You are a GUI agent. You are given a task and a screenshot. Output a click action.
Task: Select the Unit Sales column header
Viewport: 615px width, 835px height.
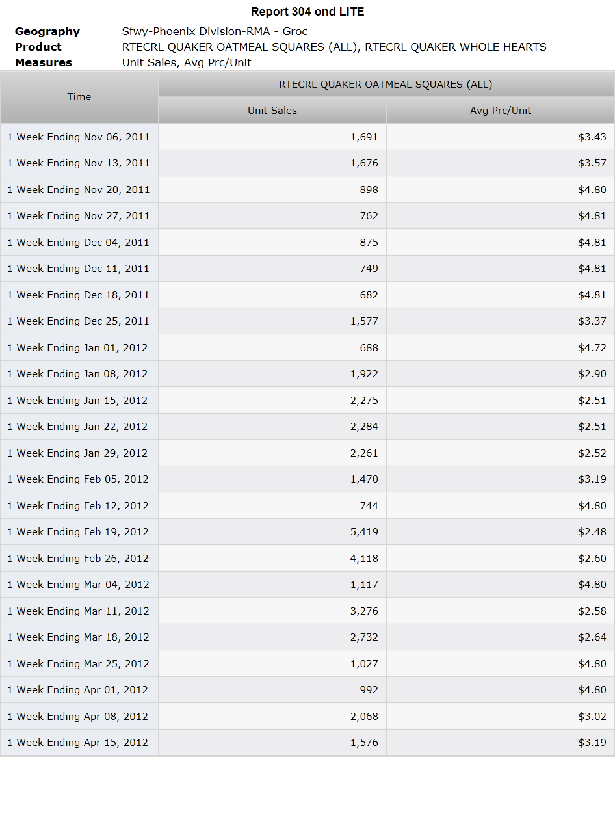(272, 111)
